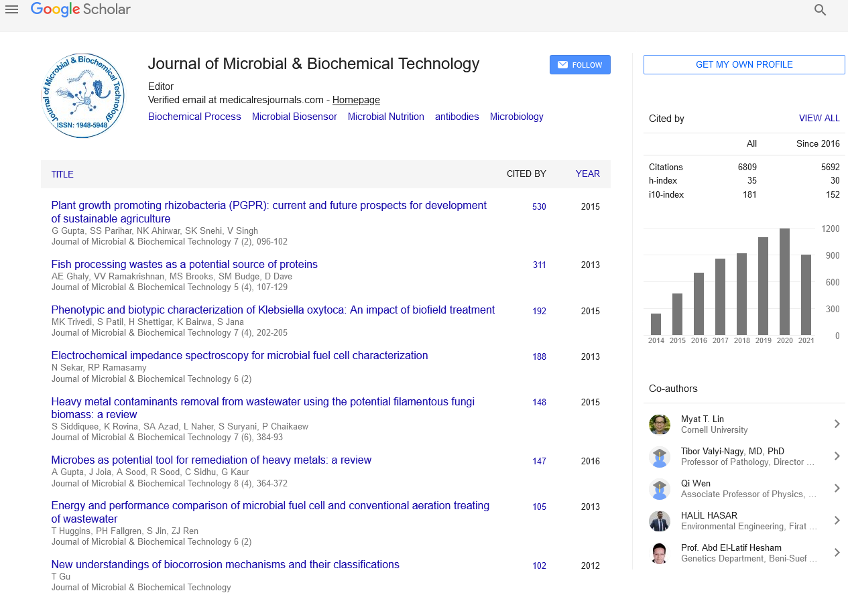Screen dimensions: 848x599
Task: Click Tibor Valyi-Nagy's avatar icon
Action: 660,456
